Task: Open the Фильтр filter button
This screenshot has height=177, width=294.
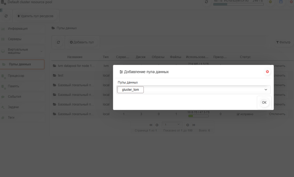Action: point(283,42)
